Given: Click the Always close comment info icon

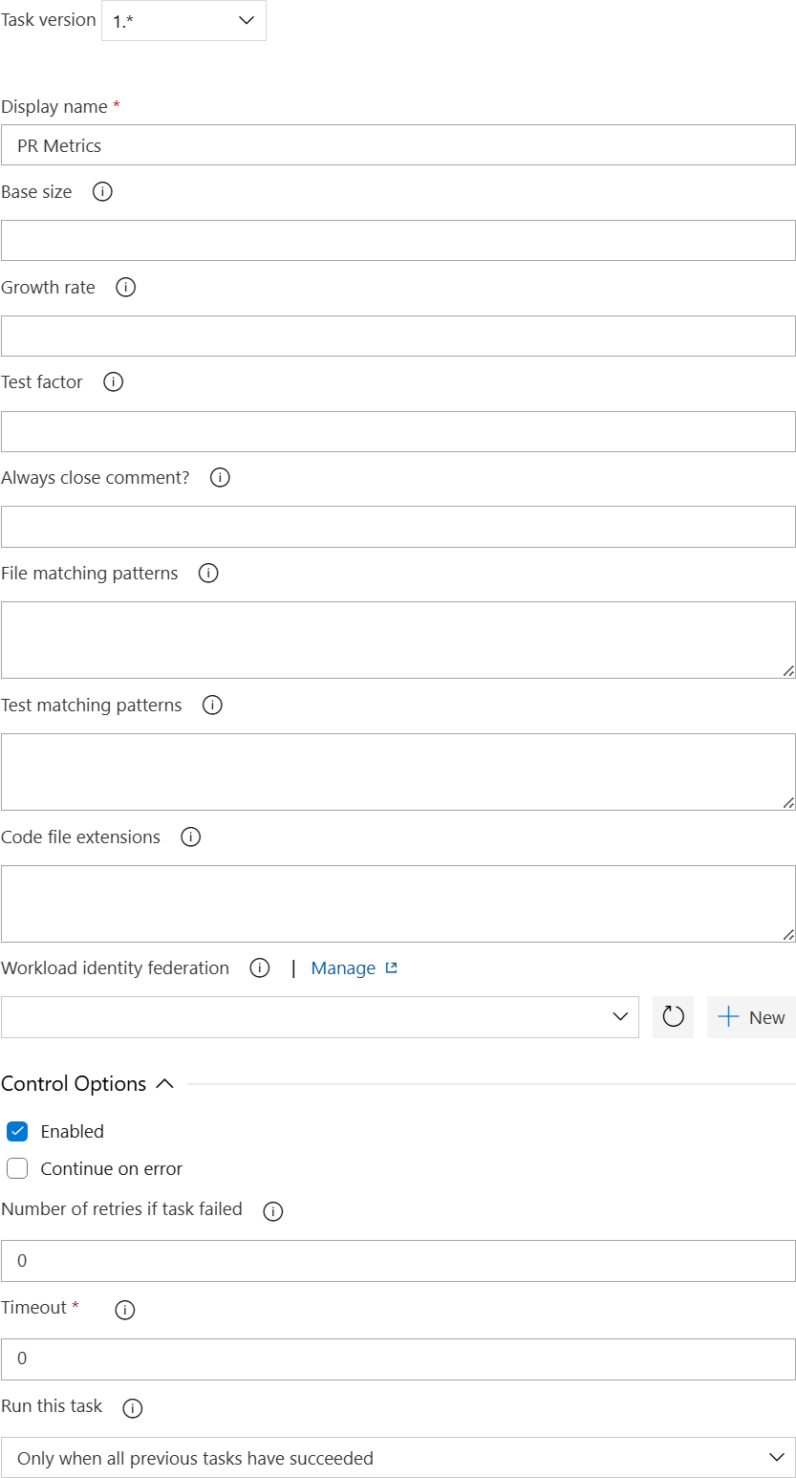Looking at the screenshot, I should coord(219,477).
